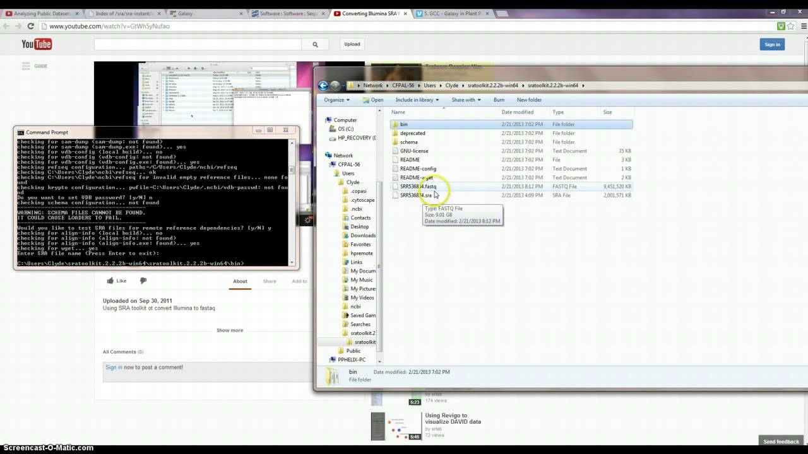Select PPHELIX-PC in navigation tree
The width and height of the screenshot is (808, 454).
click(352, 359)
